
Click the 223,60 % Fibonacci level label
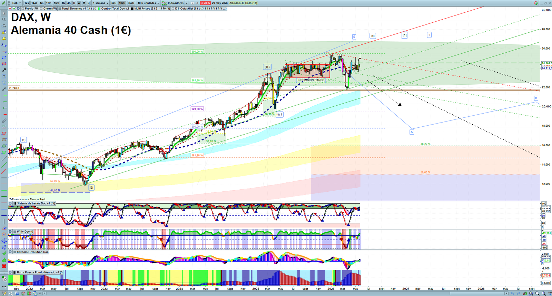coord(197,109)
